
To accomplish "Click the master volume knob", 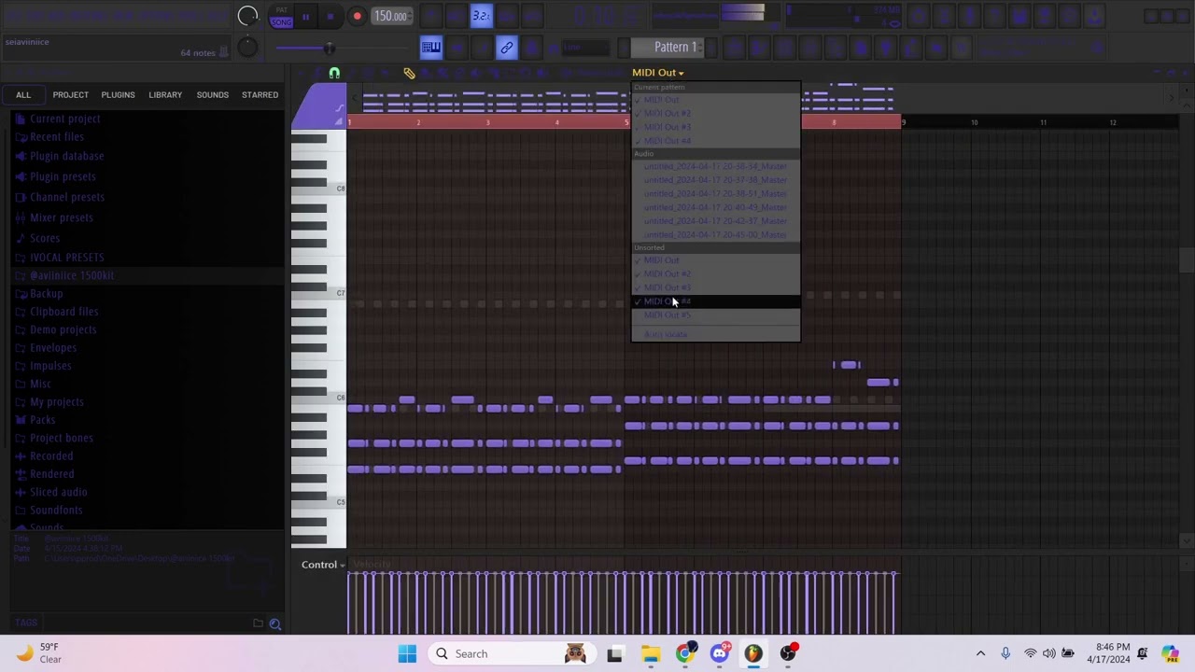I will [247, 16].
